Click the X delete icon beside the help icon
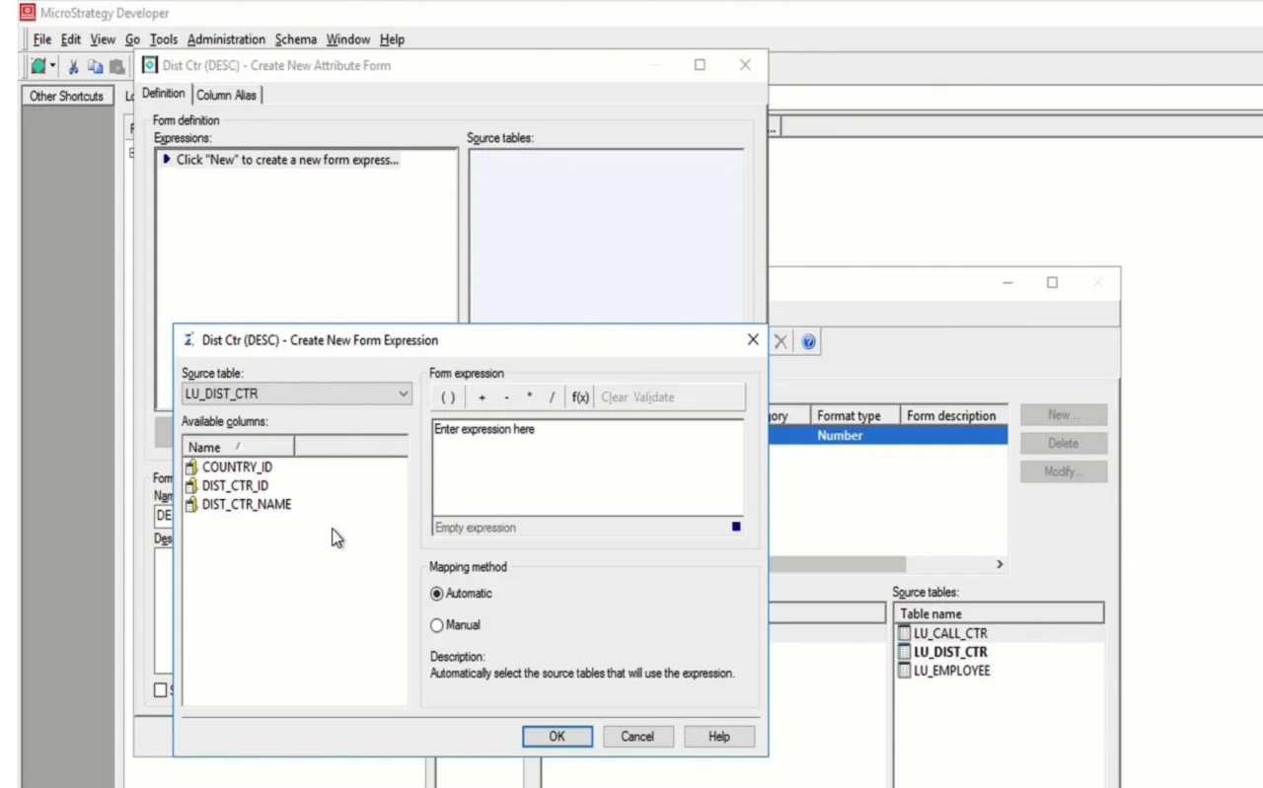The height and width of the screenshot is (788, 1263). click(780, 342)
